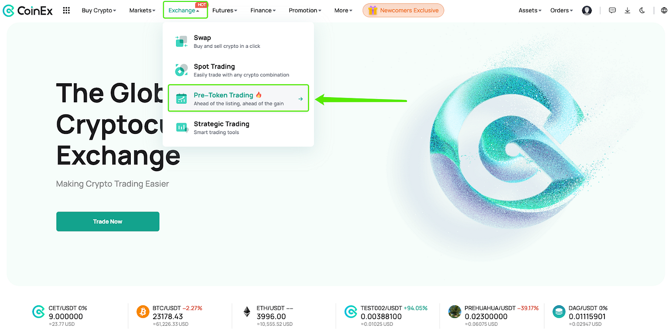Open the apps grid next to CoinEx logo

pyautogui.click(x=66, y=10)
